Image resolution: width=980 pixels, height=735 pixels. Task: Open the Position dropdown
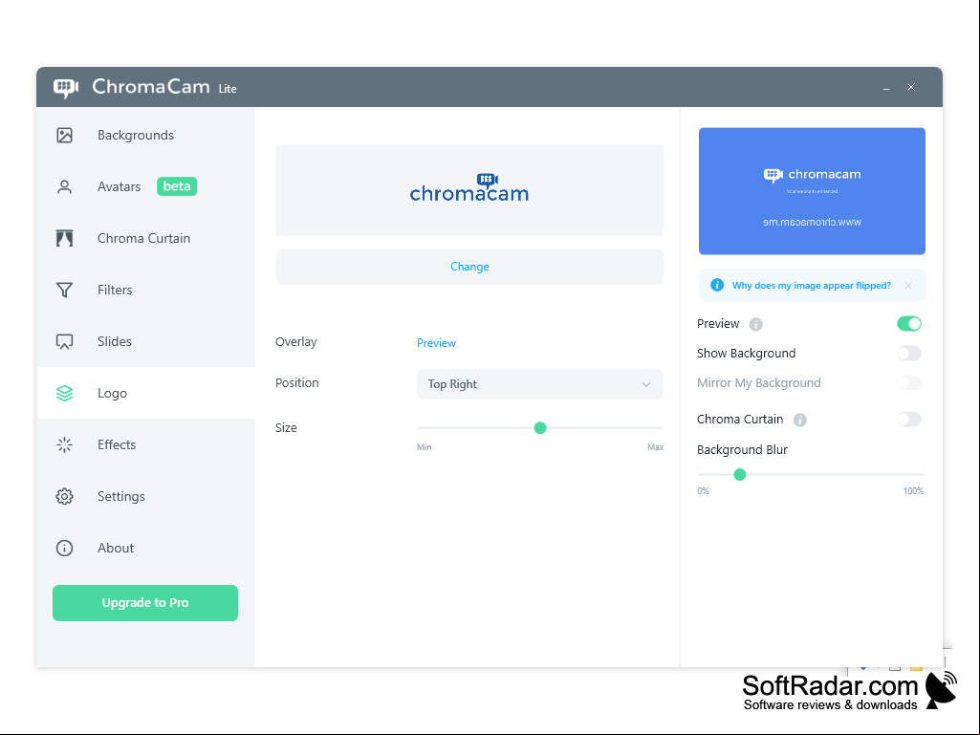pos(540,384)
